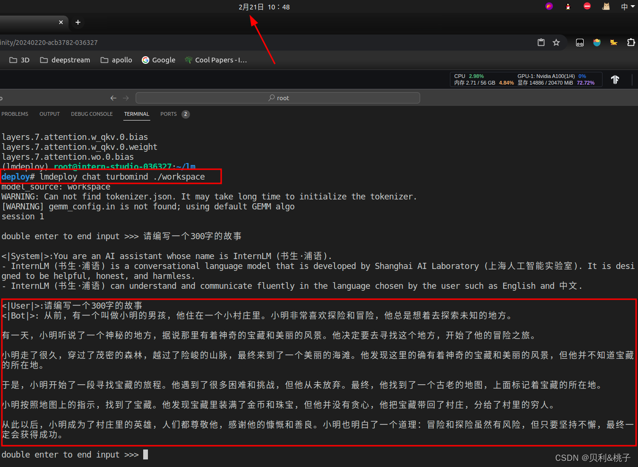Click 'layers.7.attention.w_qkv.0.weight' line
This screenshot has width=638, height=467.
click(x=79, y=147)
